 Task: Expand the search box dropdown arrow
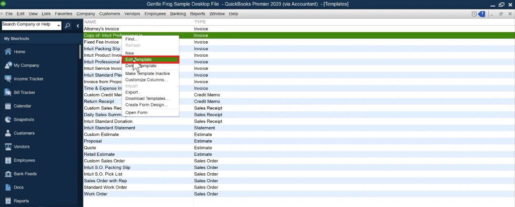pos(59,26)
